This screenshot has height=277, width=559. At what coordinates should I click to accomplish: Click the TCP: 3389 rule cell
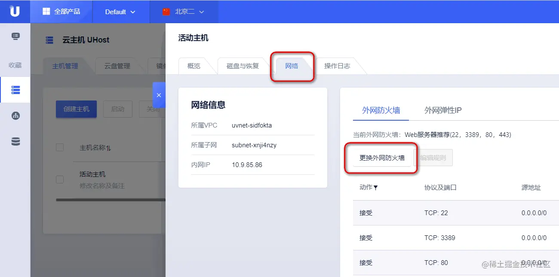coord(439,237)
